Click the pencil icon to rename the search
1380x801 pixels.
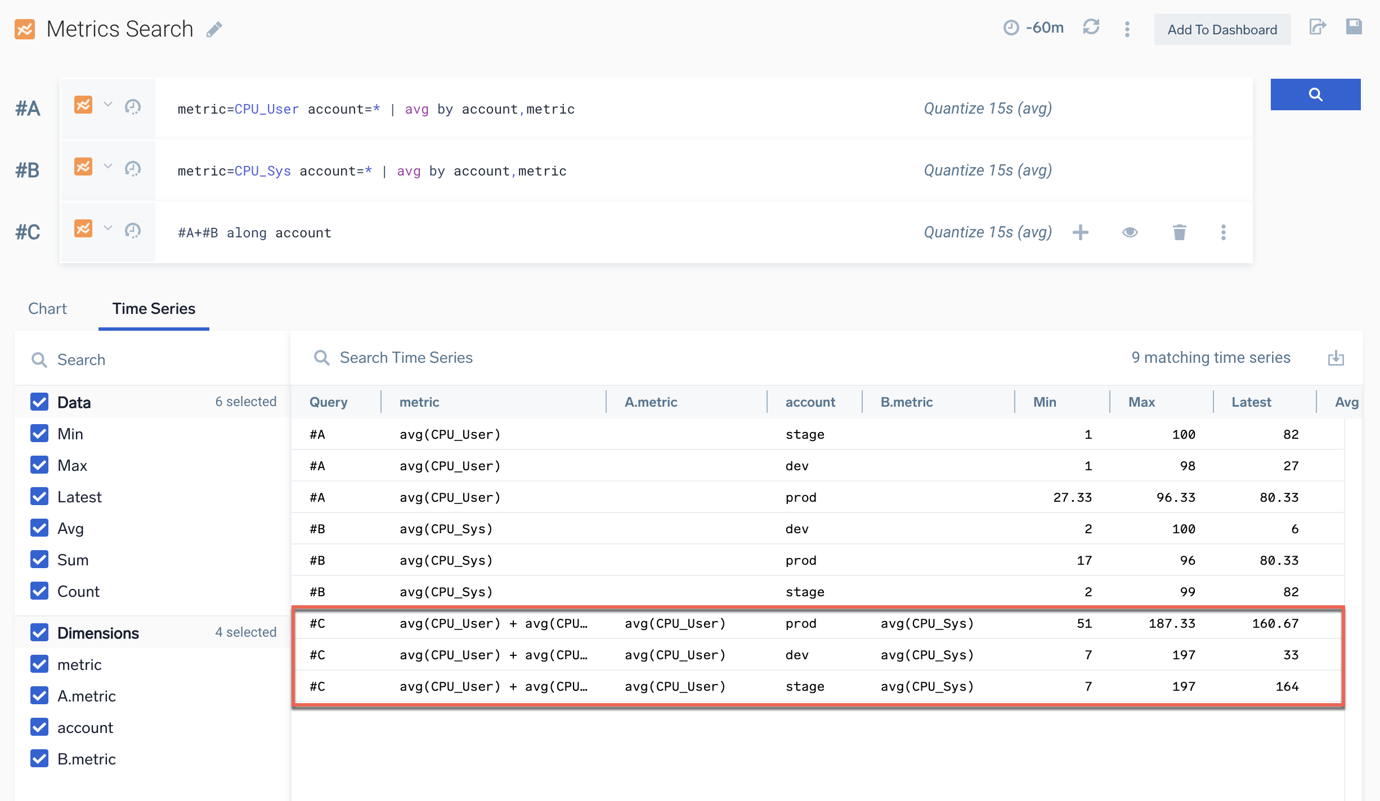coord(214,29)
